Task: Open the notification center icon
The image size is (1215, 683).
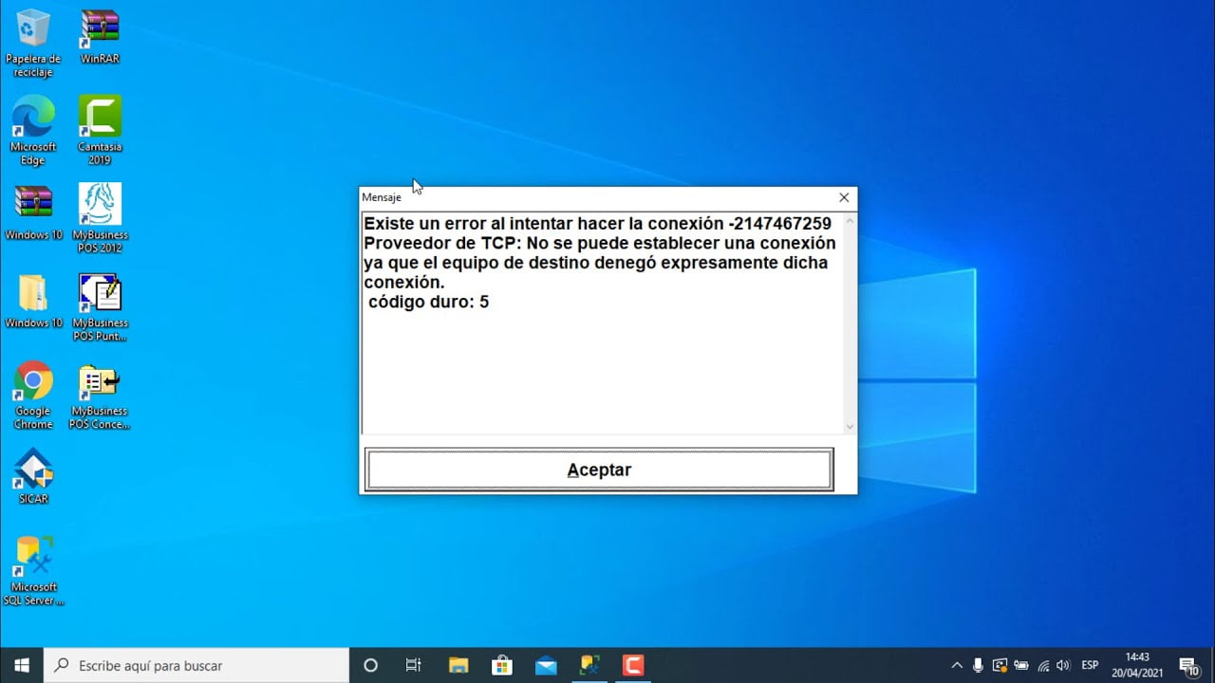Action: pyautogui.click(x=1188, y=665)
